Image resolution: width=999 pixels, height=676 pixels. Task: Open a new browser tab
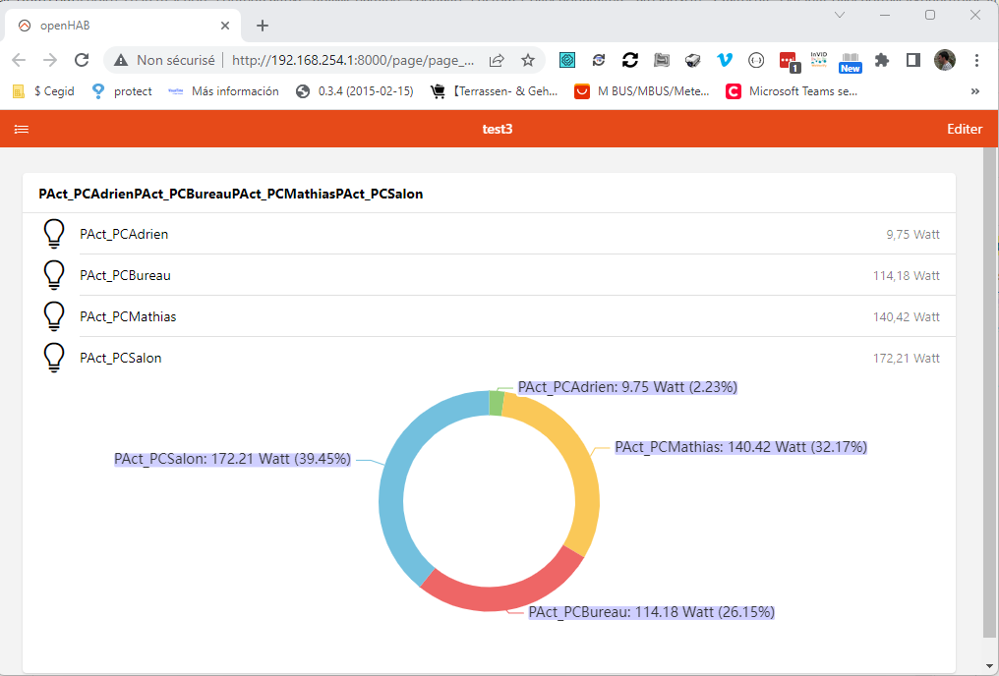pos(263,26)
